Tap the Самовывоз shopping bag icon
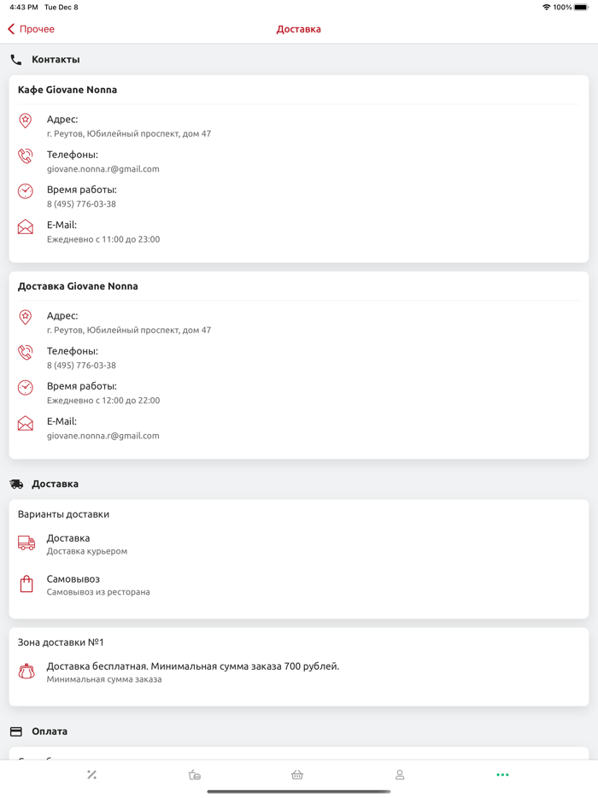Screen dimensions: 598x798 (x=26, y=584)
